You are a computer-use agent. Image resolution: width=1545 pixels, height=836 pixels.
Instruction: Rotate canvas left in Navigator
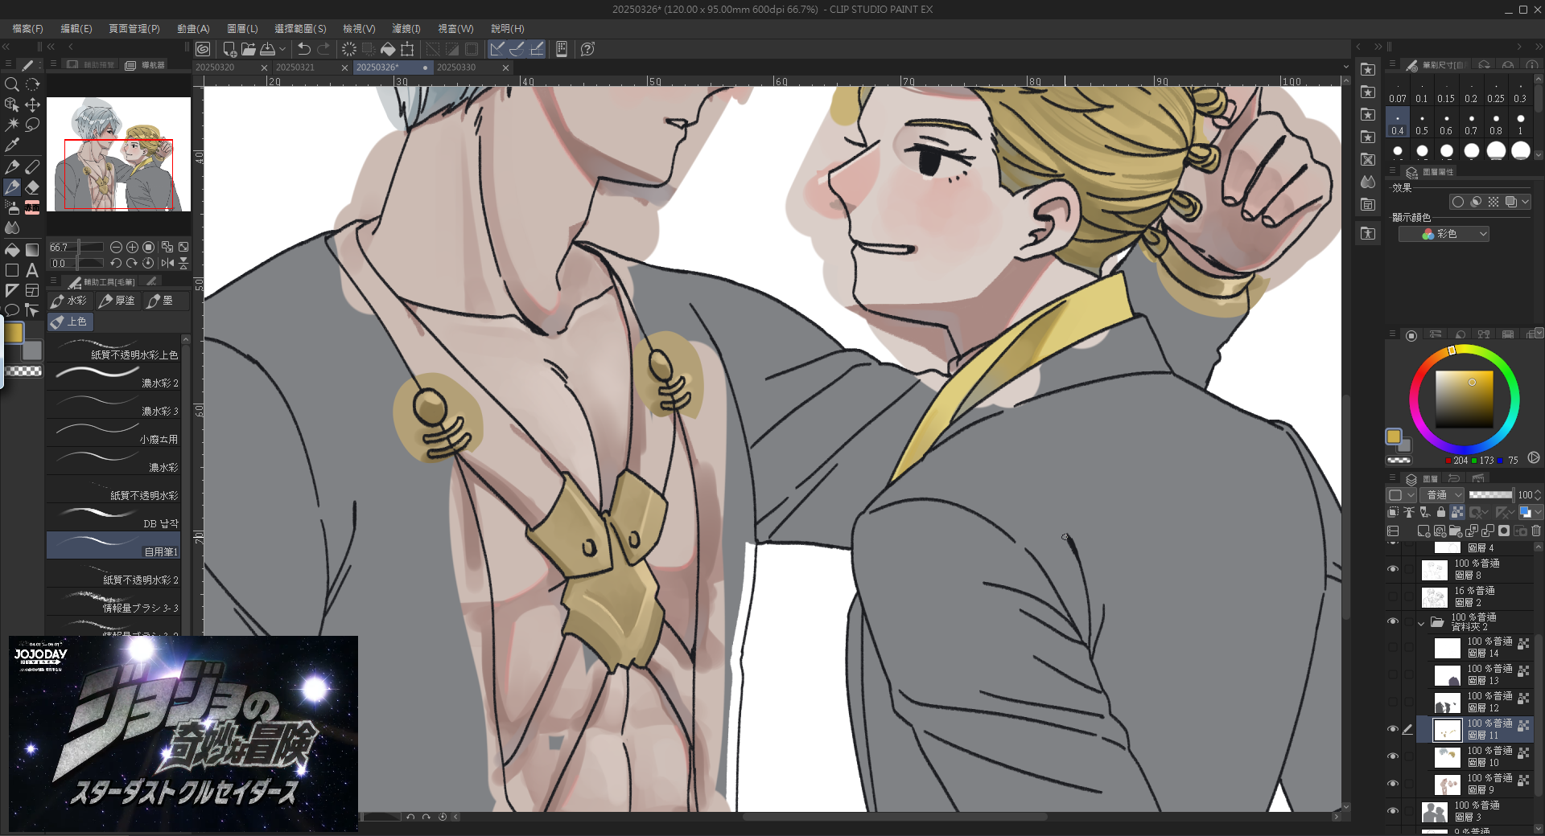coord(116,263)
